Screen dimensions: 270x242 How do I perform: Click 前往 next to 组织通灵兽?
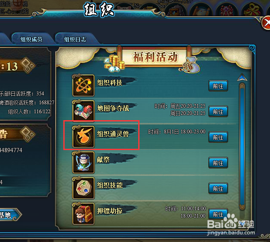point(218,137)
